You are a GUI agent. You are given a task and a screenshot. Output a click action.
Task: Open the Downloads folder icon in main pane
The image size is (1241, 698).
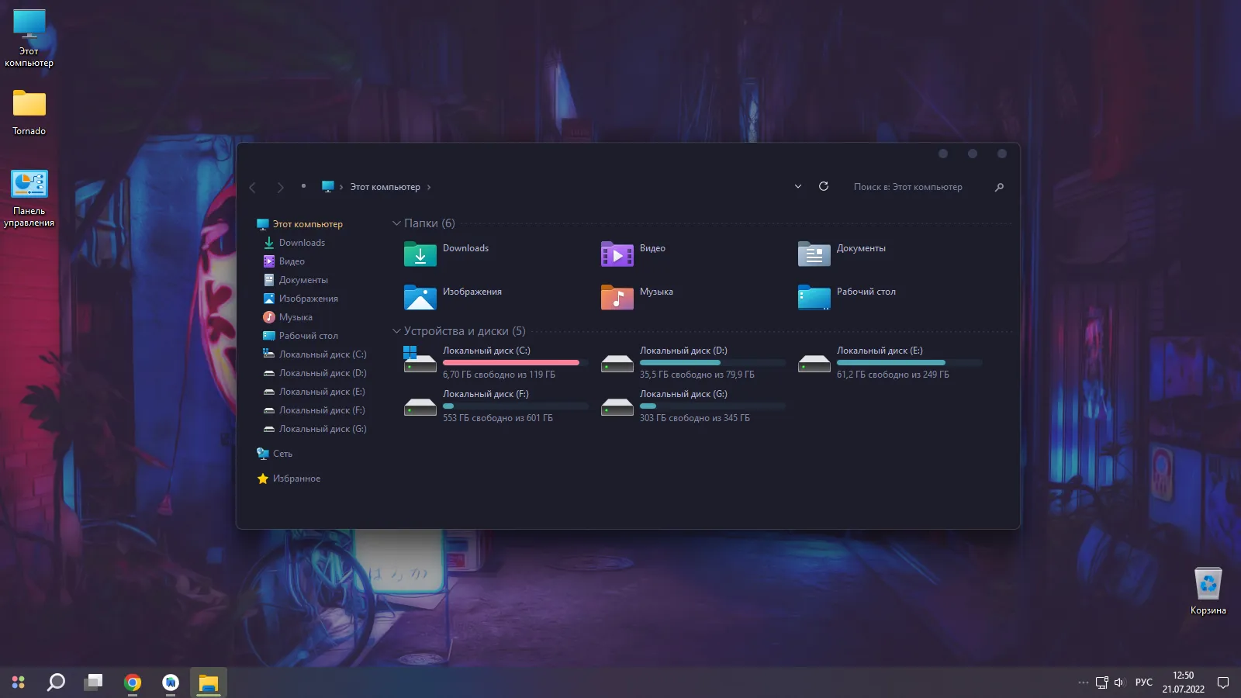420,254
